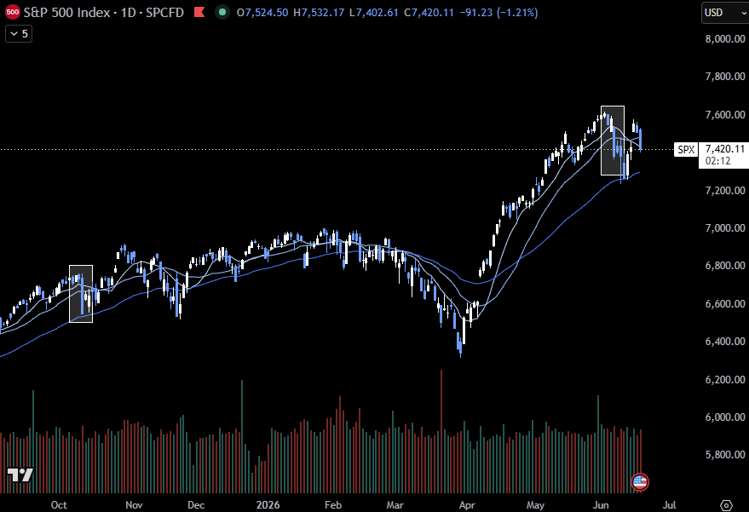The height and width of the screenshot is (512, 749).
Task: Open the TradingView logo link
Action: pos(20,475)
